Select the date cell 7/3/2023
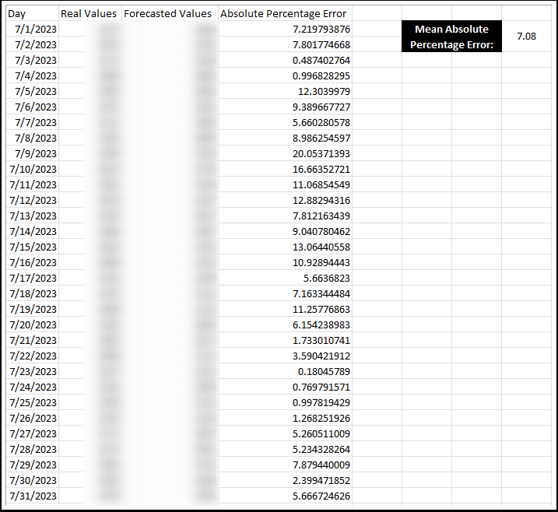 [33, 60]
